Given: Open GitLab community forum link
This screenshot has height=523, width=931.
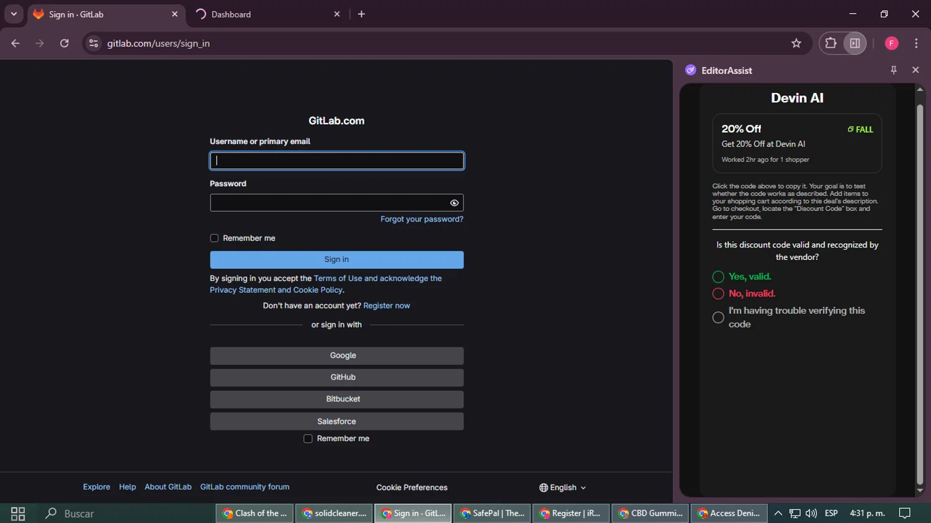Looking at the screenshot, I should pos(245,487).
